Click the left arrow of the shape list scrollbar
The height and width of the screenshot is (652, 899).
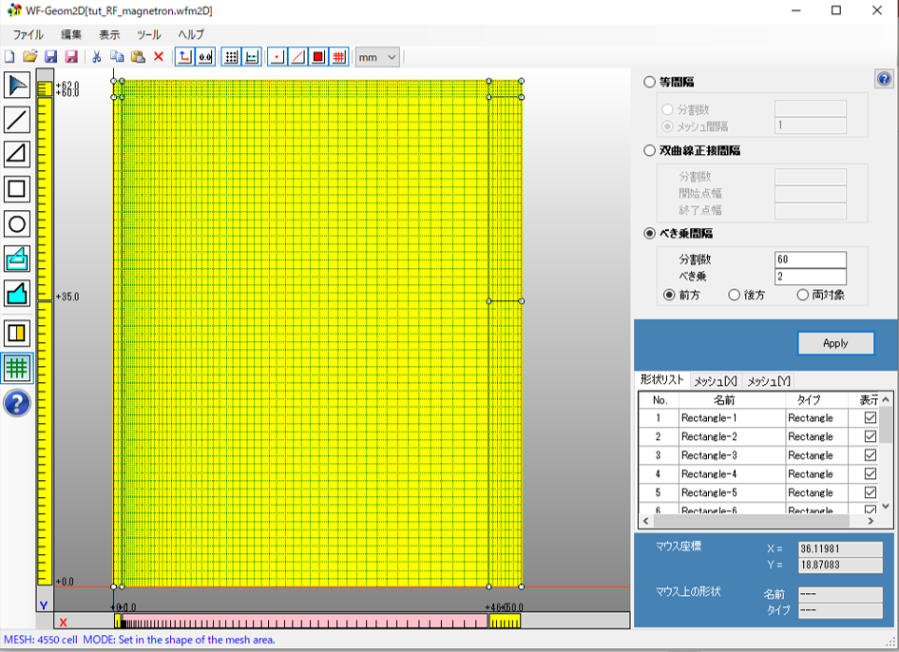click(646, 521)
